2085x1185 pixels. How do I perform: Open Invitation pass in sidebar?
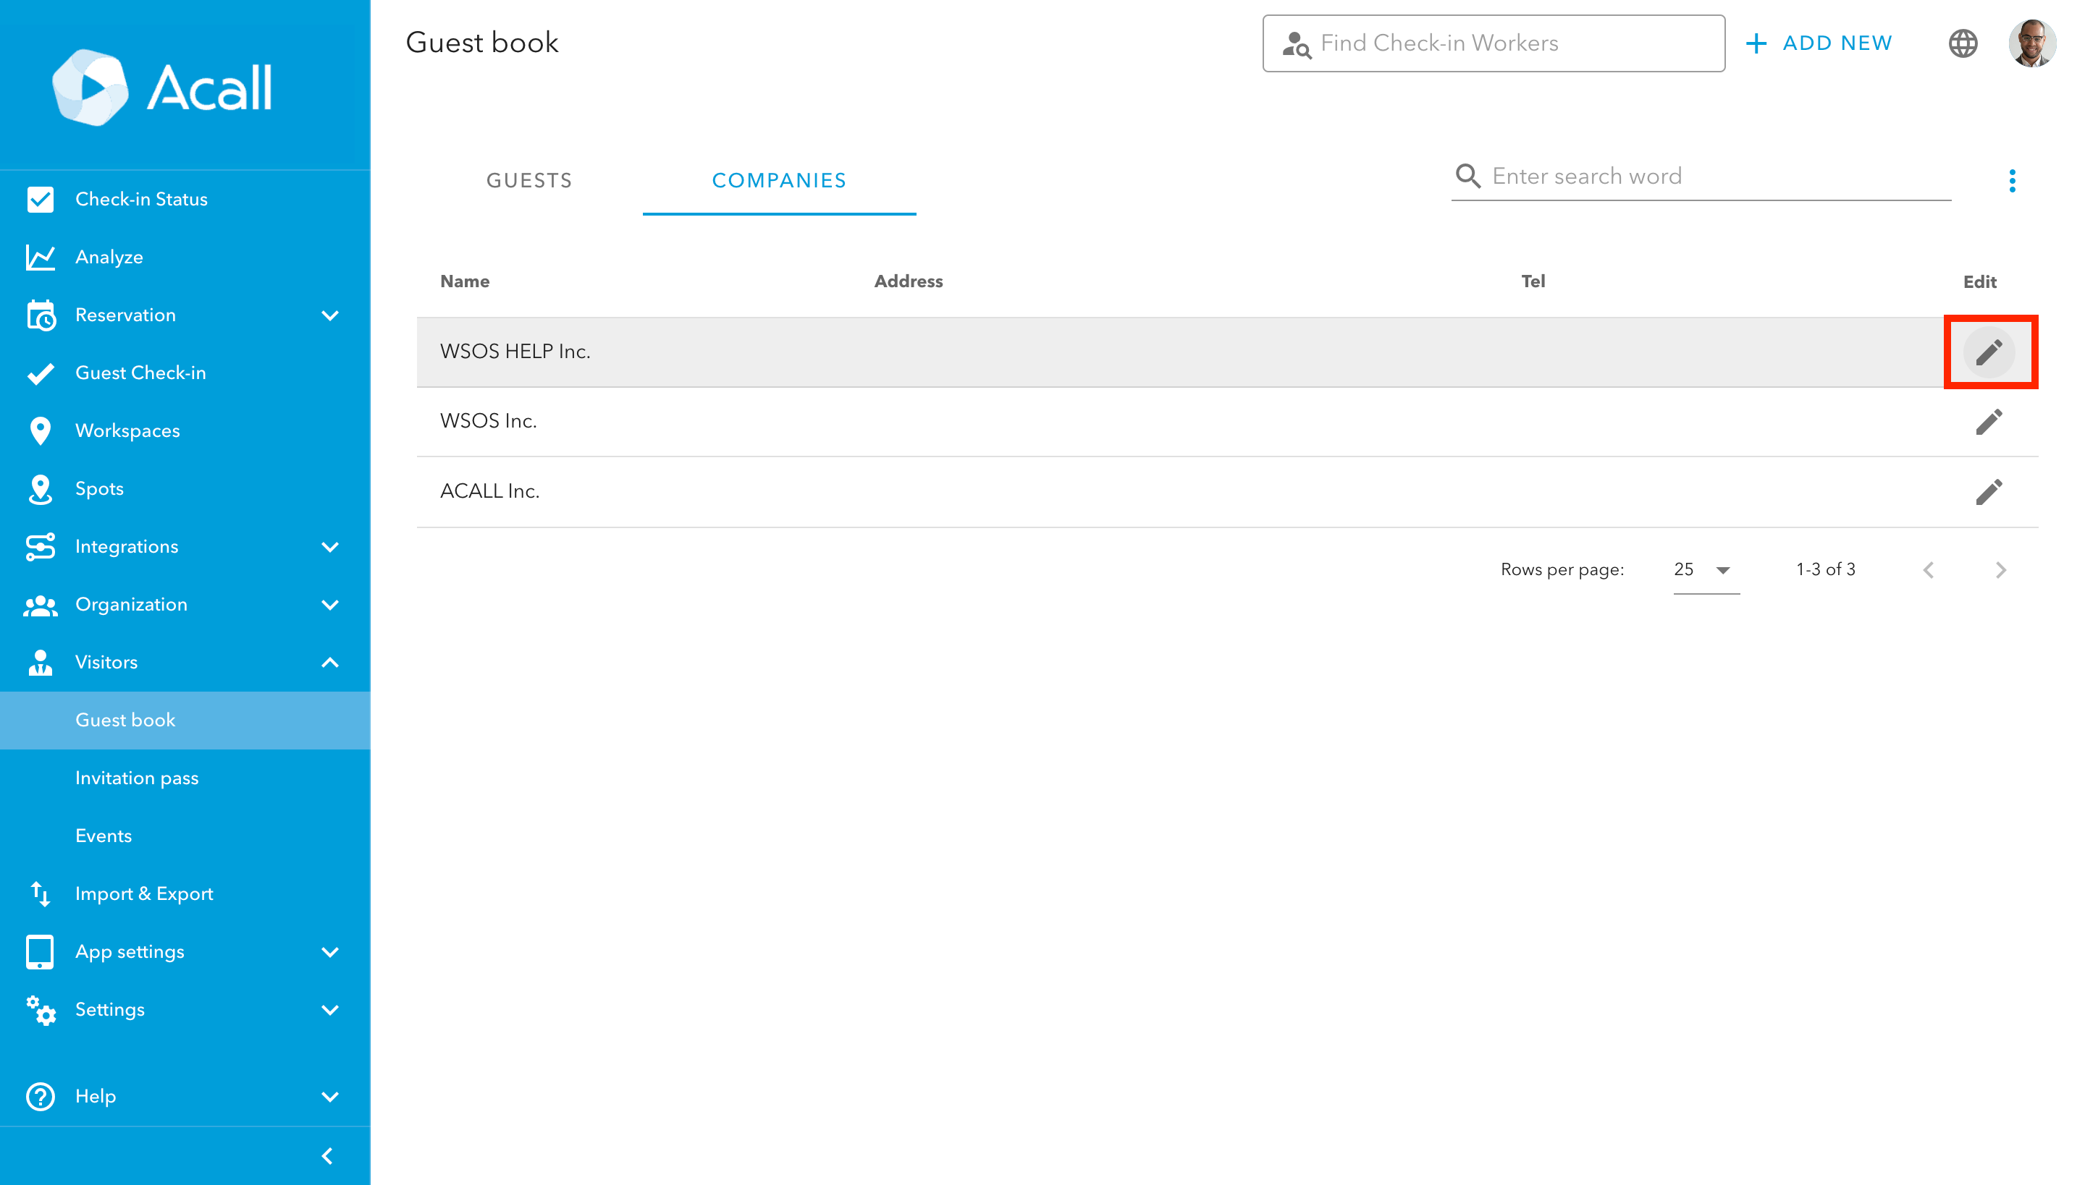tap(185, 778)
